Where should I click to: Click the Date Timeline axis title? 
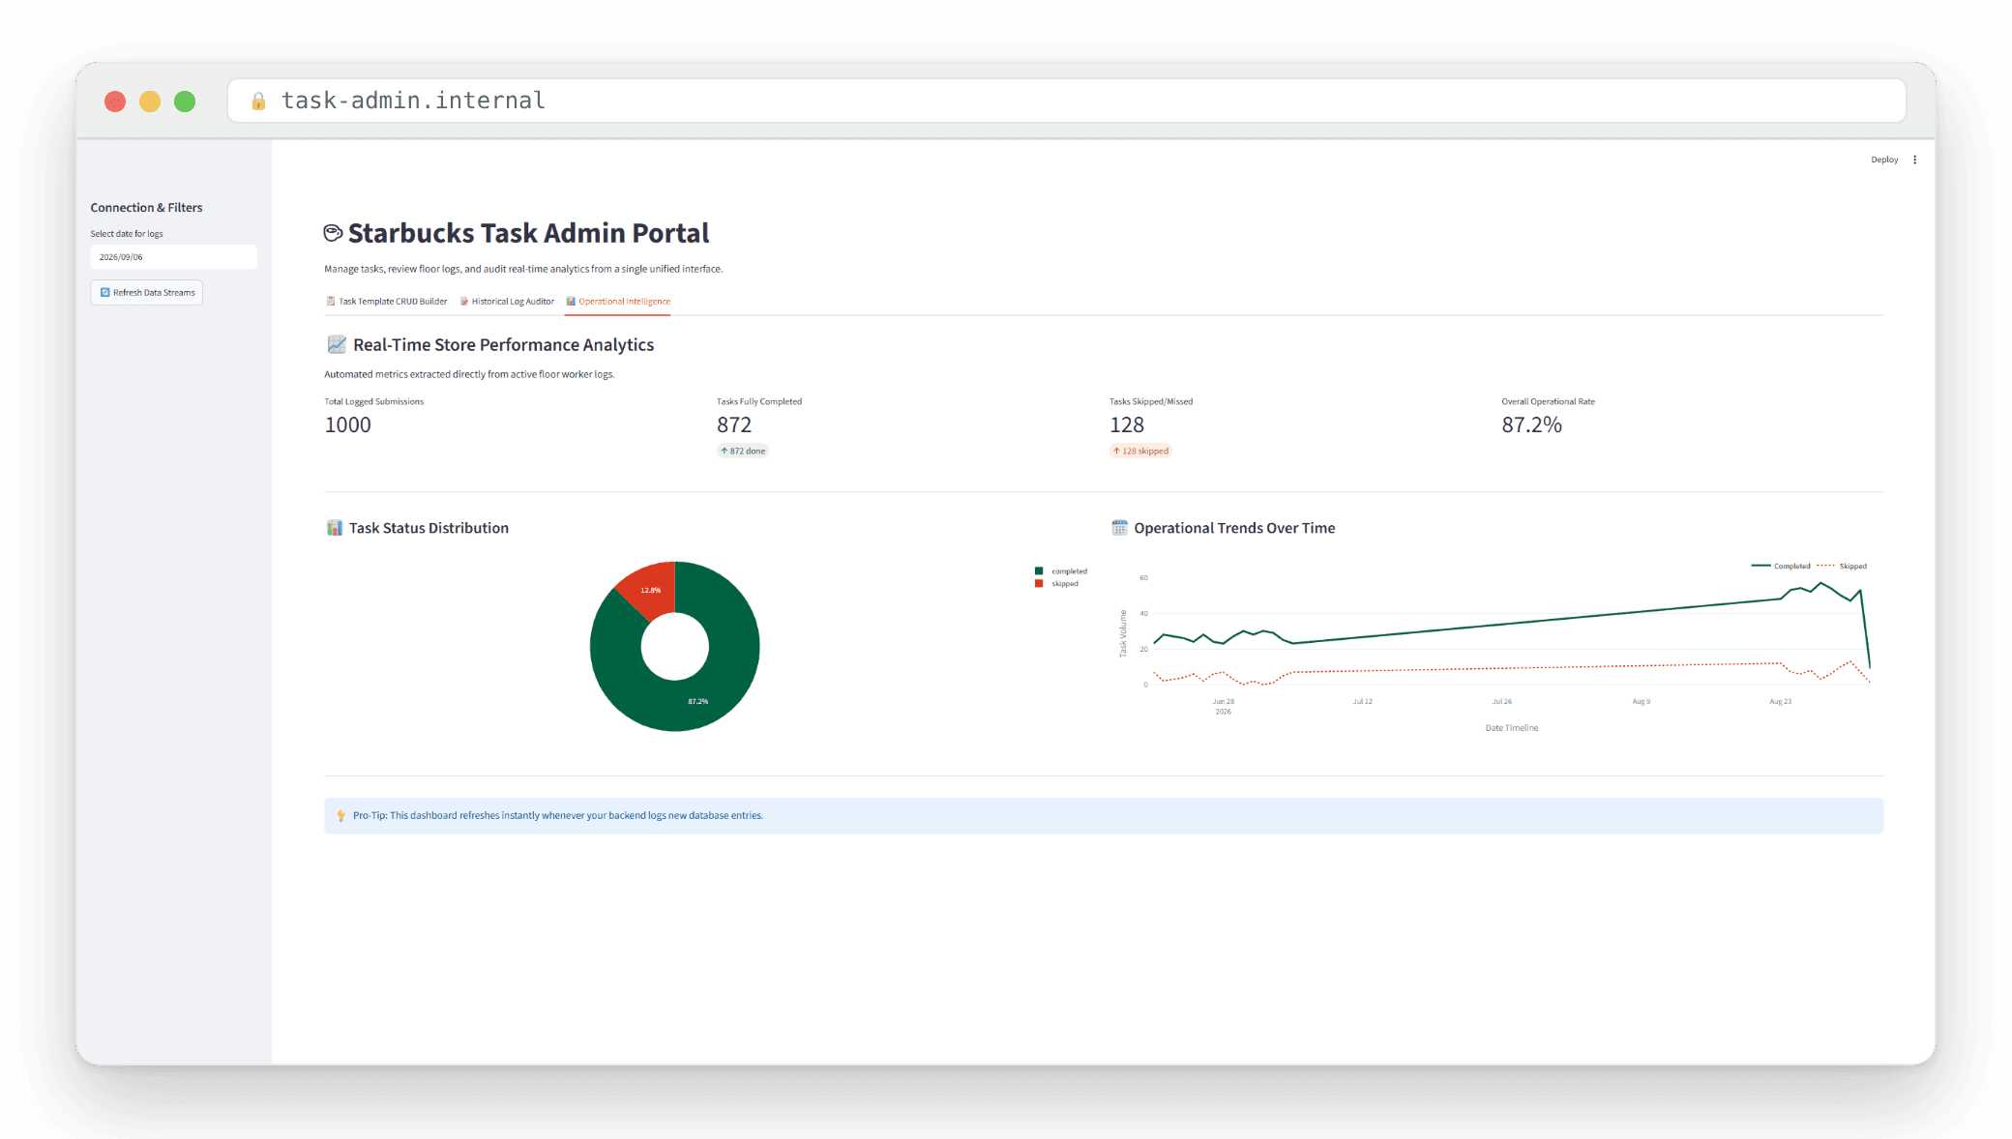(1512, 728)
